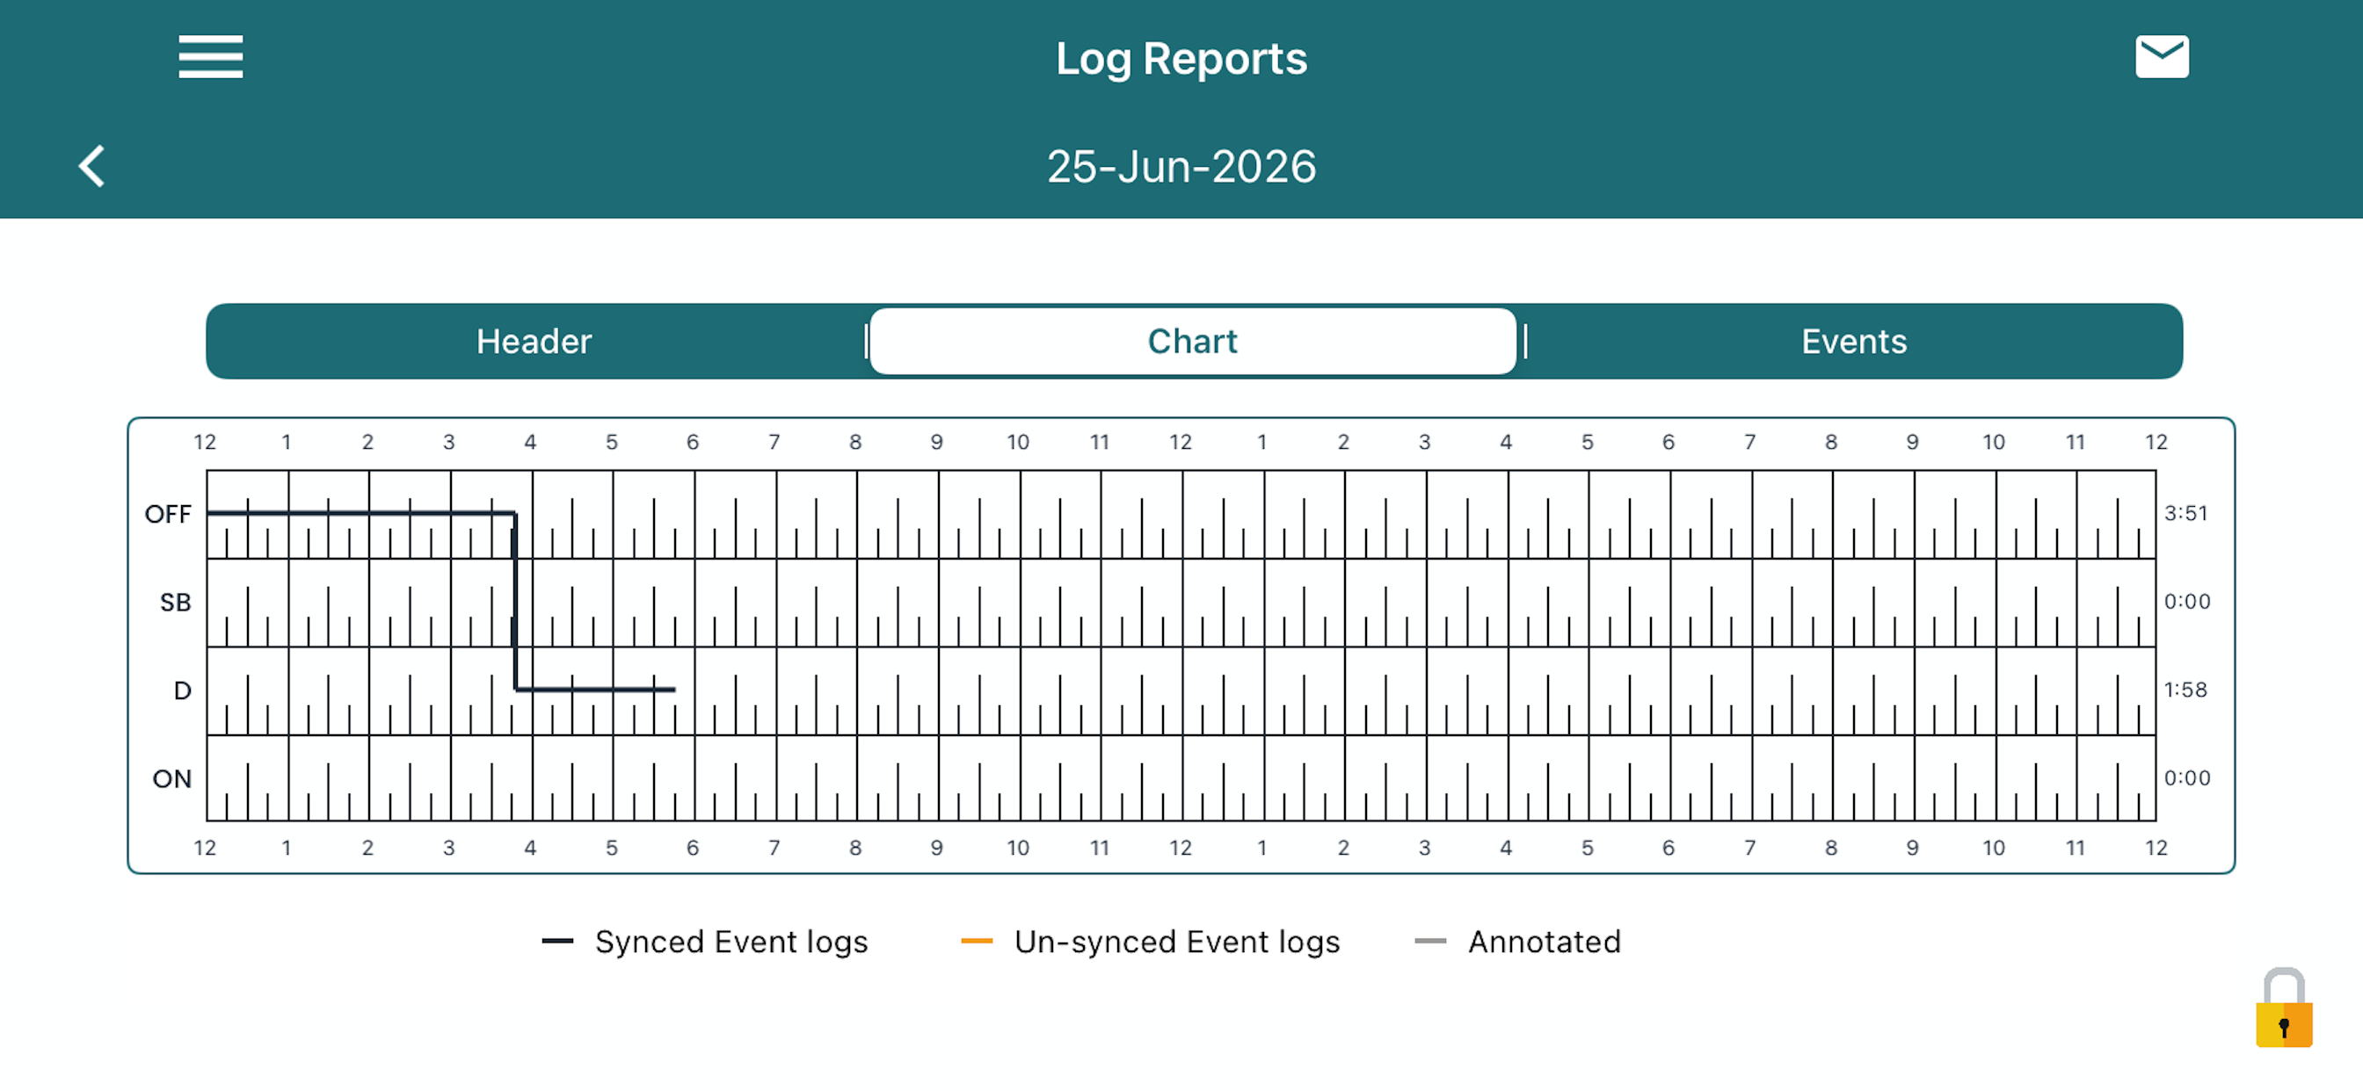This screenshot has height=1091, width=2363.
Task: Tap the driving segment line on chart
Action: point(595,690)
